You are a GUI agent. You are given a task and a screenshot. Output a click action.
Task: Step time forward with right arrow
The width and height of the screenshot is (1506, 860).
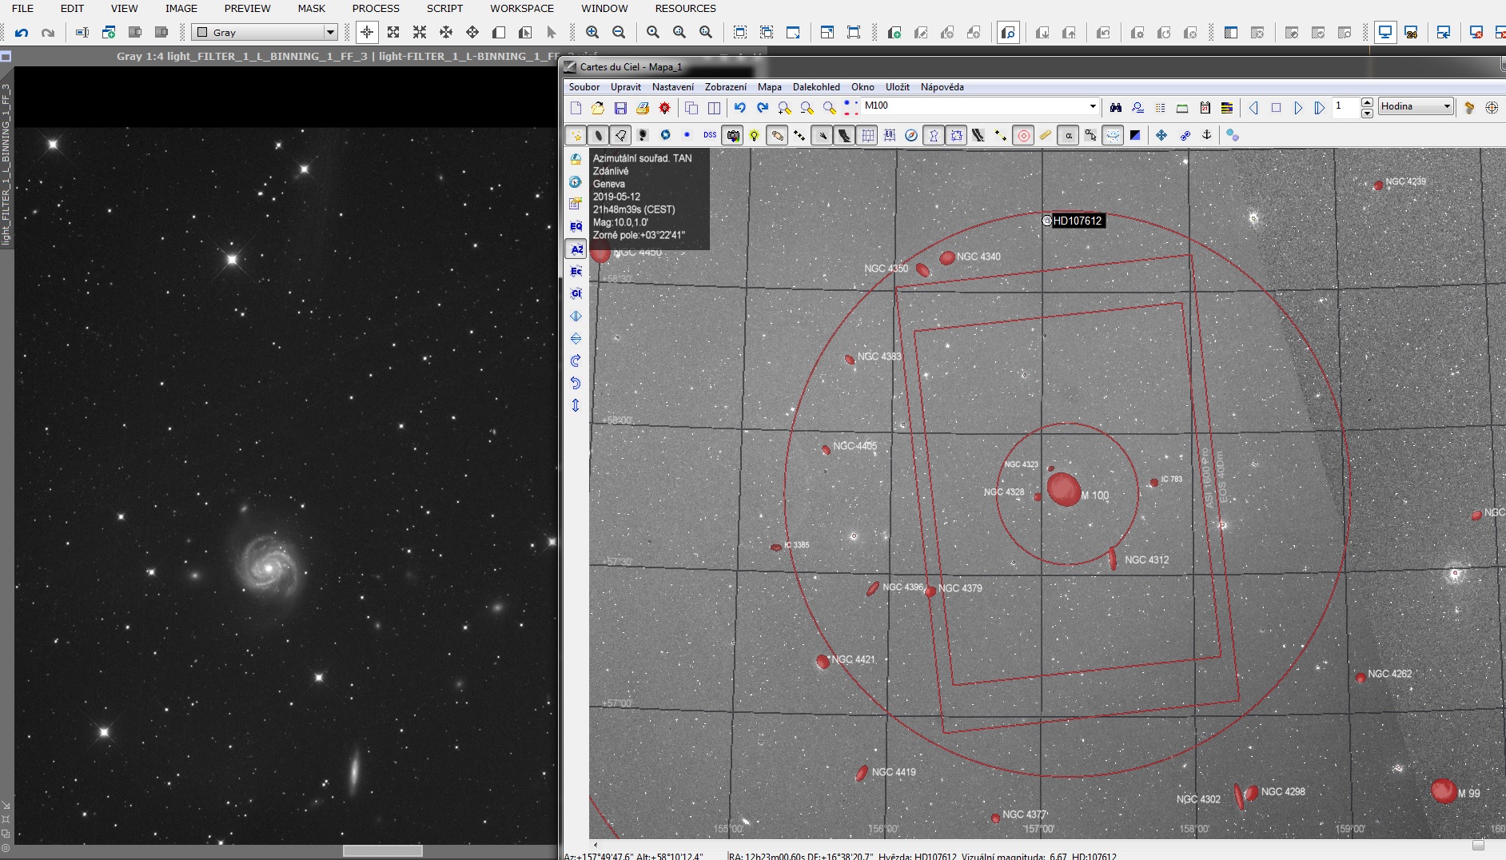[x=1298, y=108]
